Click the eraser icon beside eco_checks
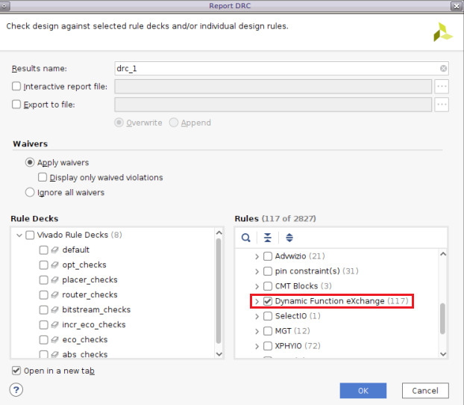The width and height of the screenshot is (464, 405). [54, 340]
